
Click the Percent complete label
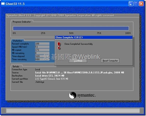(x=20, y=44)
